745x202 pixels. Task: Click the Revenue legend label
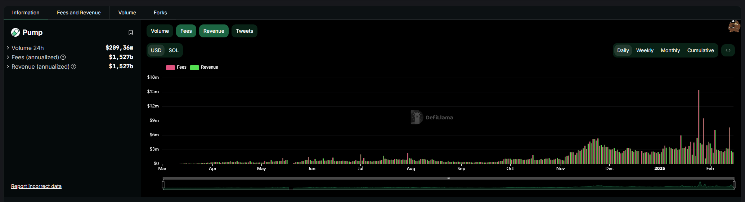tap(209, 67)
